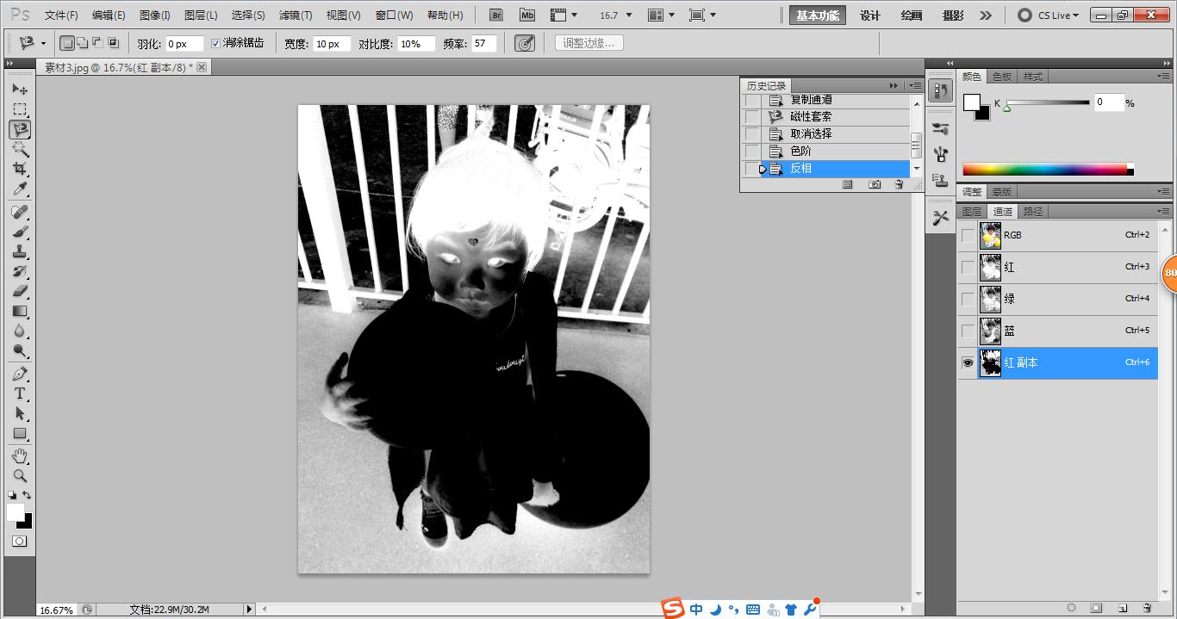Select the Crop tool
1177x619 pixels.
coord(20,169)
